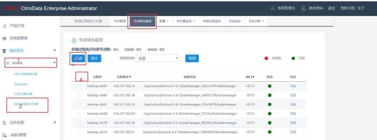
Task: Expand the 日志检索 sidebar section
Action: pyautogui.click(x=55, y=122)
